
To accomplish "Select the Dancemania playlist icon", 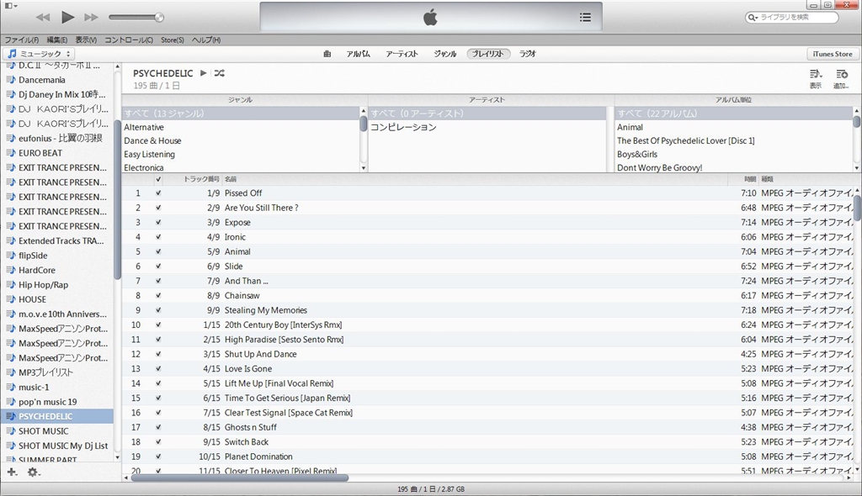I will (10, 80).
